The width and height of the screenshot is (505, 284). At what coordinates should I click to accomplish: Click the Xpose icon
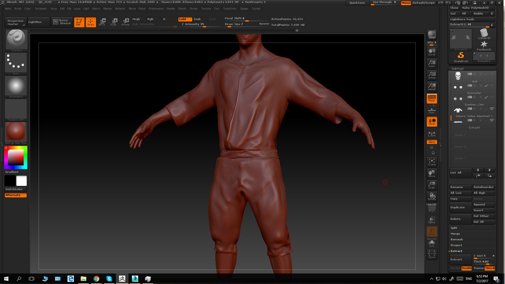click(432, 254)
